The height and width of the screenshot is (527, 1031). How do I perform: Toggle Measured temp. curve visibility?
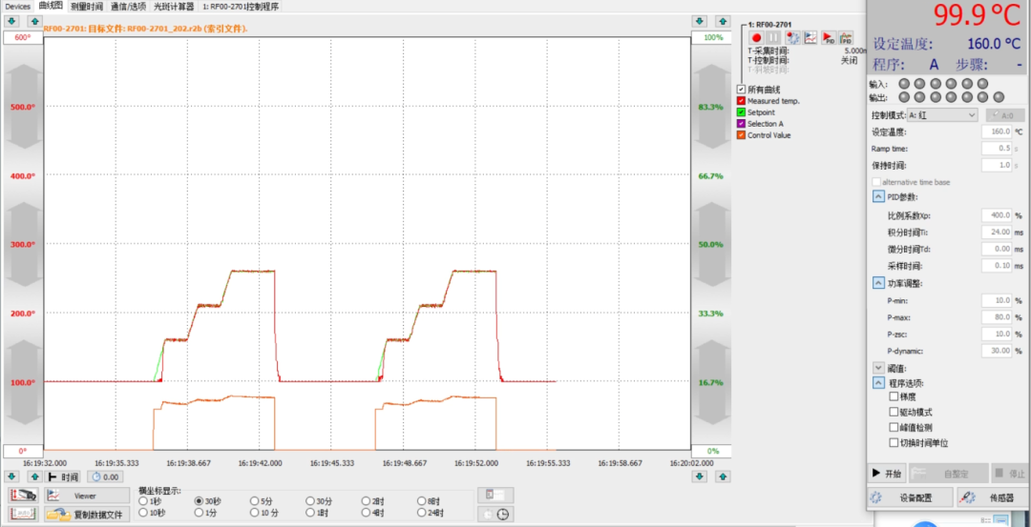(x=741, y=101)
